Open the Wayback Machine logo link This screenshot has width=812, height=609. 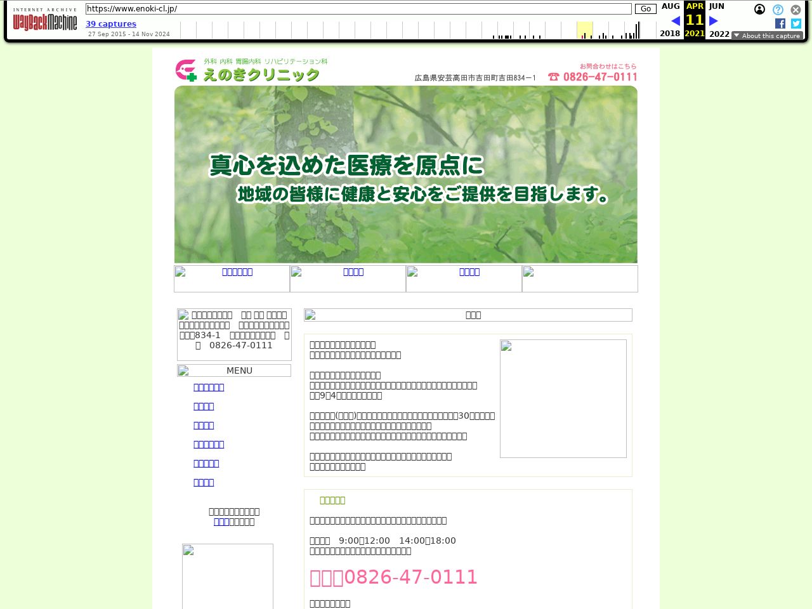pos(45,20)
